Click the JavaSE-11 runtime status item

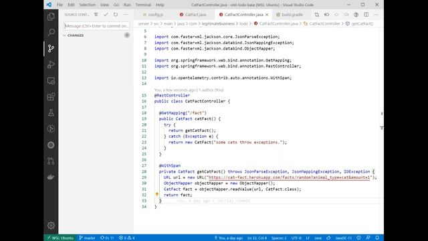tap(343, 238)
